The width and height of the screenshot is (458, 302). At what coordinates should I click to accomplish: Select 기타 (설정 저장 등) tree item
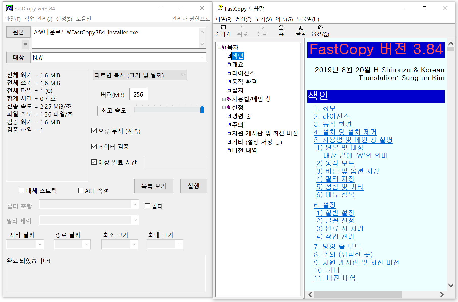pyautogui.click(x=257, y=142)
